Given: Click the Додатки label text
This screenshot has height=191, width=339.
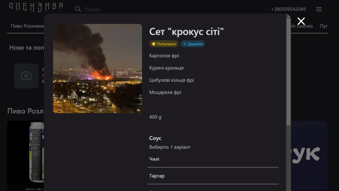Looking at the screenshot, I should coord(195,44).
